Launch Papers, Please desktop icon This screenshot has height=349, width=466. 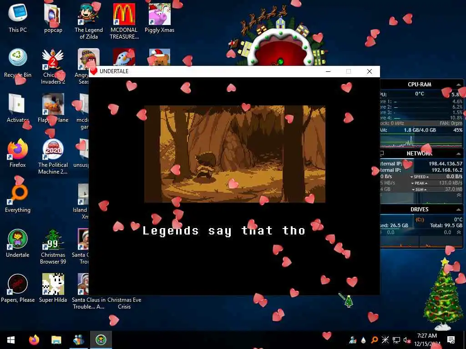click(18, 288)
